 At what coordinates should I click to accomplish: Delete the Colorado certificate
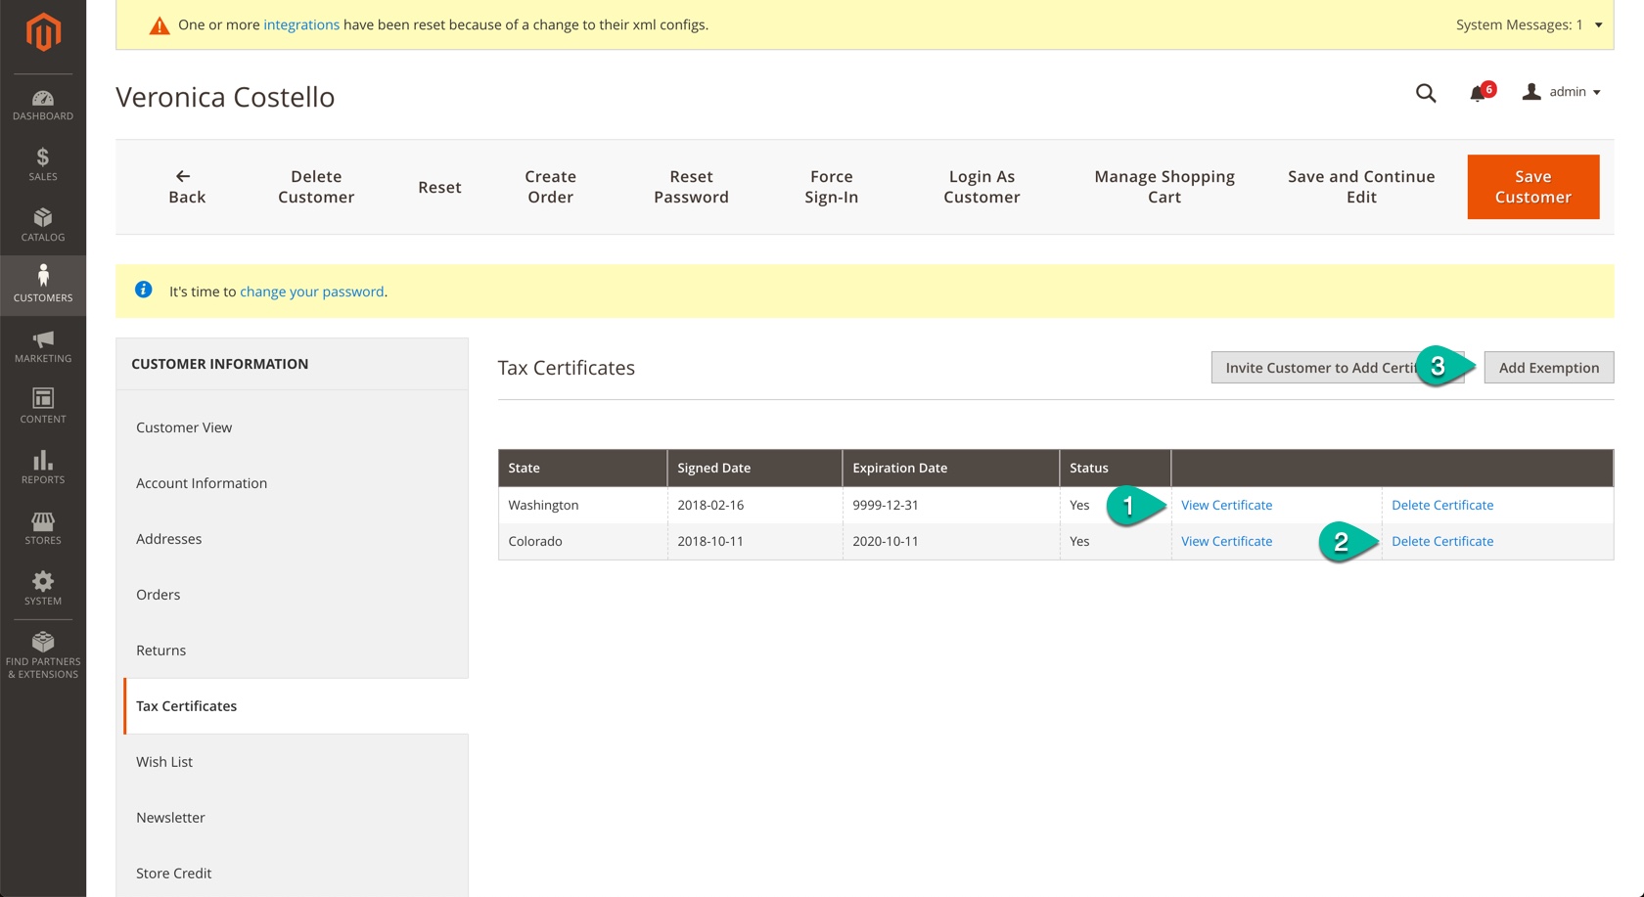coord(1442,542)
